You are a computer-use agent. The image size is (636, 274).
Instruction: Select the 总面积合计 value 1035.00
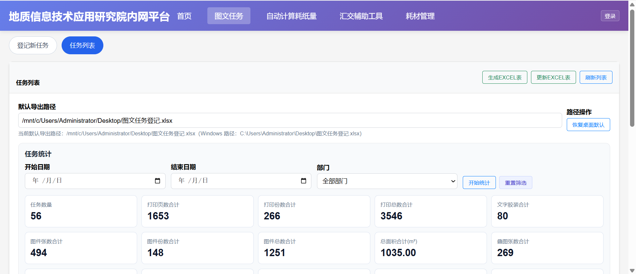pyautogui.click(x=398, y=253)
